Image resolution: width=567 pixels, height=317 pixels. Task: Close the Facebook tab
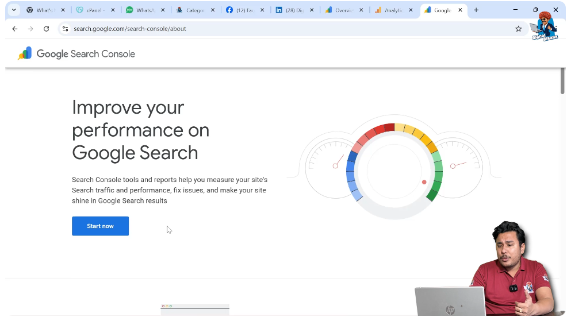pyautogui.click(x=262, y=10)
